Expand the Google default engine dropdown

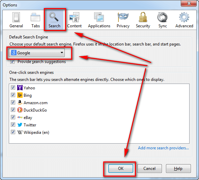pos(37,53)
